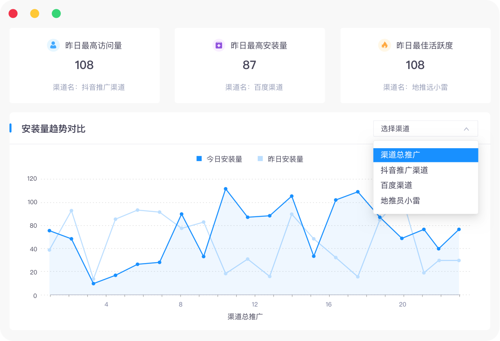Click 渠道名：抖音推广渠道 text
500x341 pixels.
click(x=89, y=87)
